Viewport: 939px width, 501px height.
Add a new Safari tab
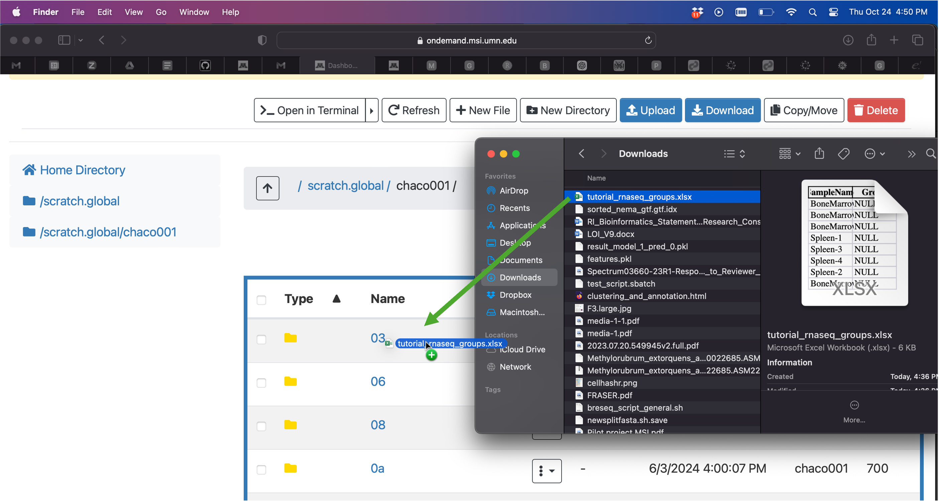[x=894, y=40]
